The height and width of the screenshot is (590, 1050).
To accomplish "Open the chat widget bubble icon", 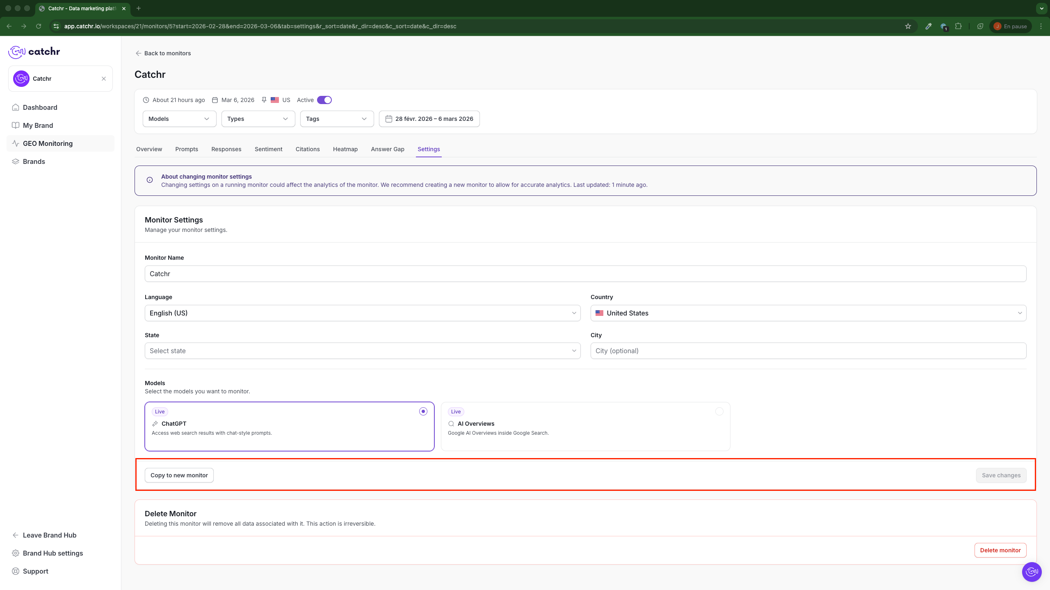I will point(1032,572).
